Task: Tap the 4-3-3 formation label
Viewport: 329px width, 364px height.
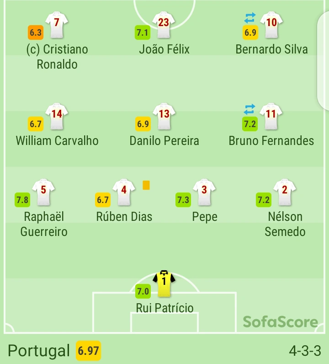Action: 305,351
